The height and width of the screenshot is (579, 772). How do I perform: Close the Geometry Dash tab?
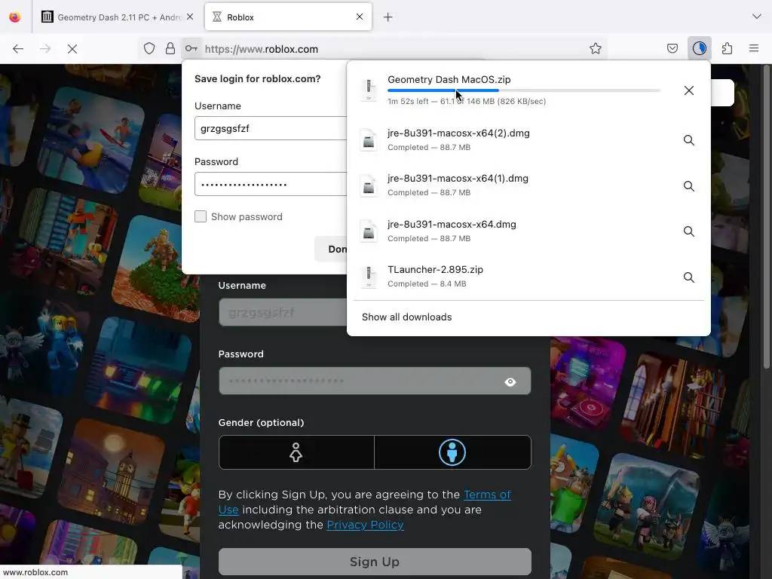point(190,17)
